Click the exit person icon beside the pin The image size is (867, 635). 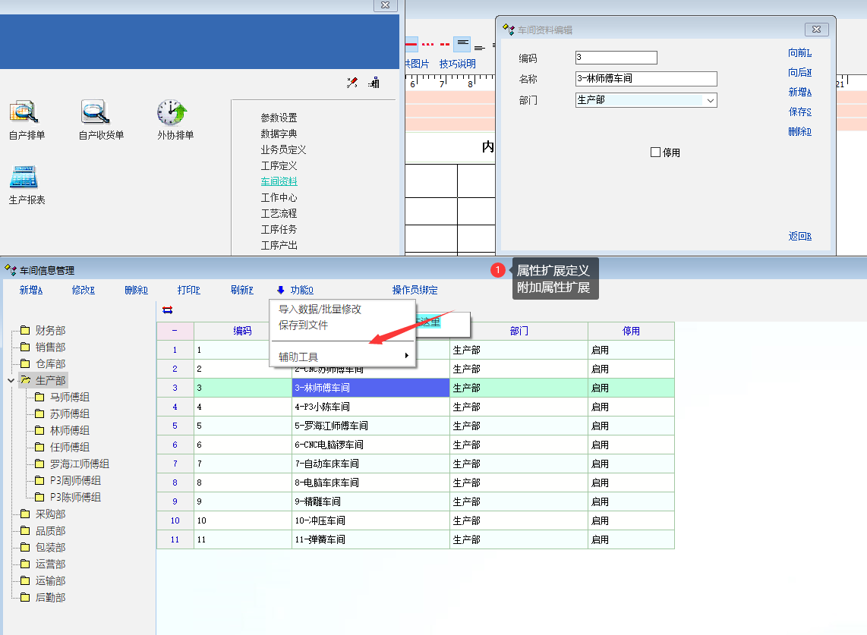coord(374,83)
